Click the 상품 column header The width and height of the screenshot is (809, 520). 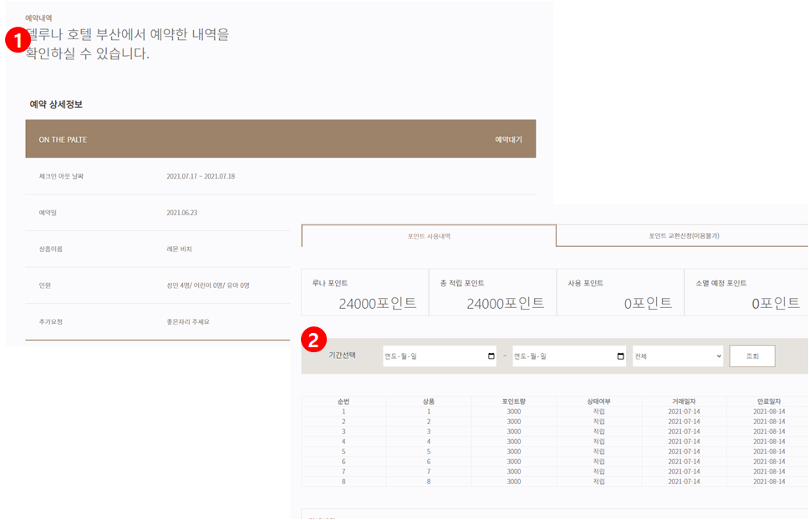pos(429,401)
